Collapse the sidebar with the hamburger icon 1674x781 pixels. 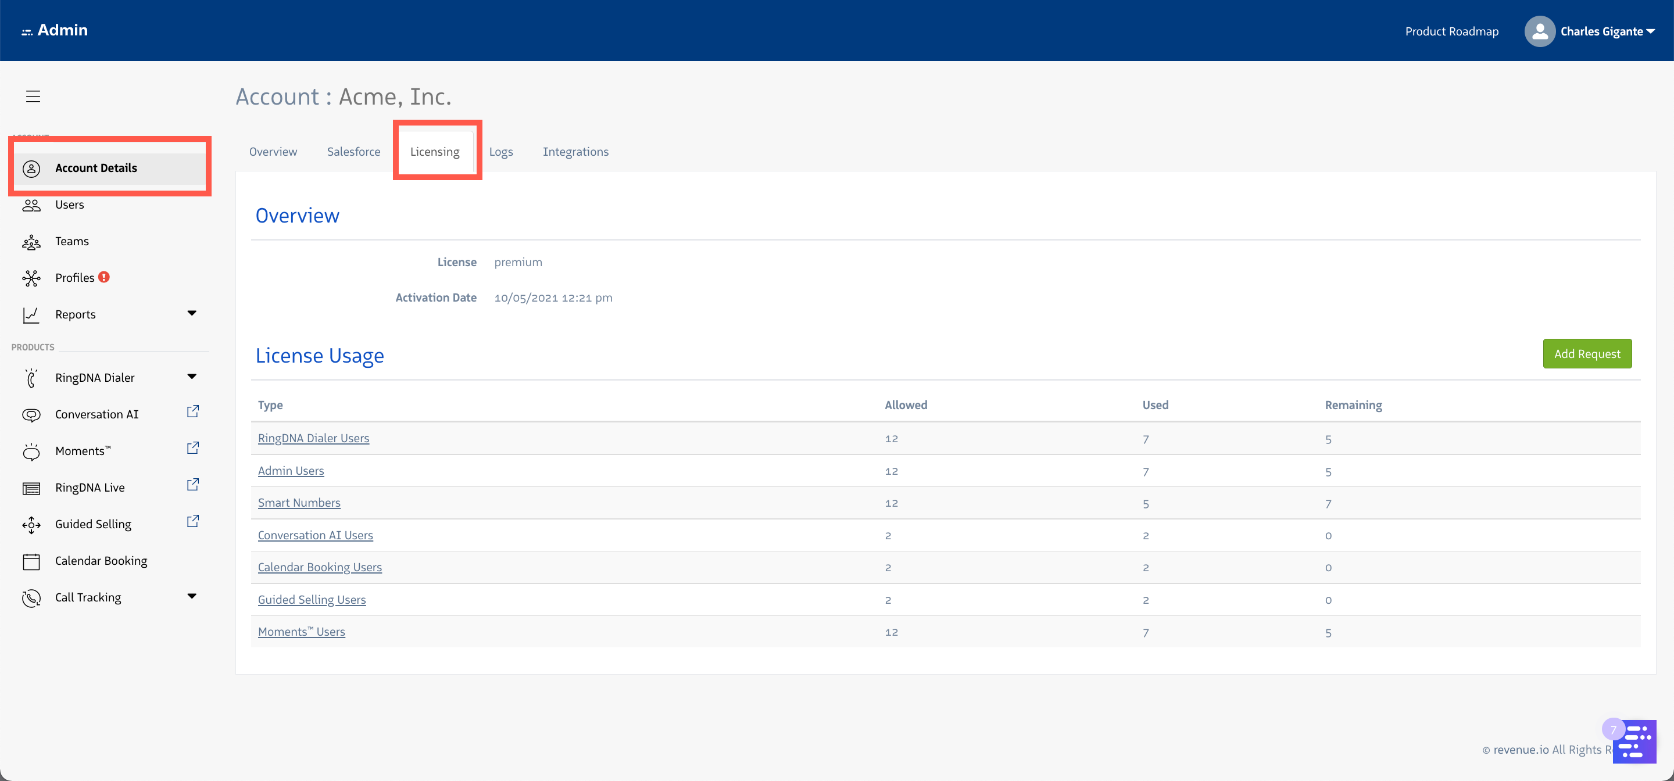33,95
